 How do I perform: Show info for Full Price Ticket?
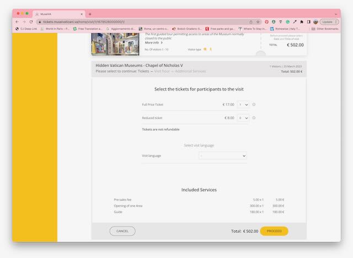click(x=254, y=104)
